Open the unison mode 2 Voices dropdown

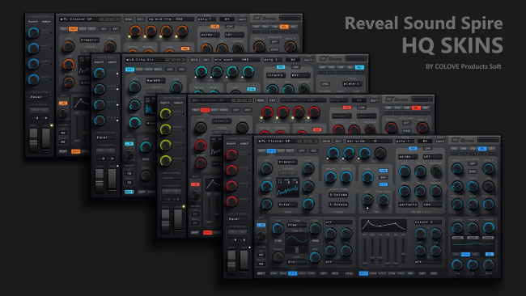pyautogui.click(x=338, y=195)
